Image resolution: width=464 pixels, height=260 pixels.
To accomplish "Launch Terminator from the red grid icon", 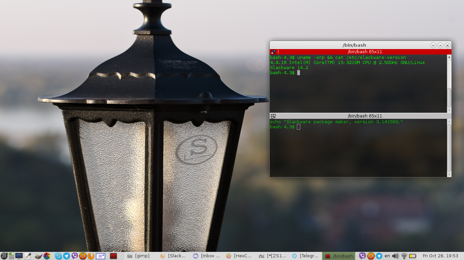I will coord(113,256).
